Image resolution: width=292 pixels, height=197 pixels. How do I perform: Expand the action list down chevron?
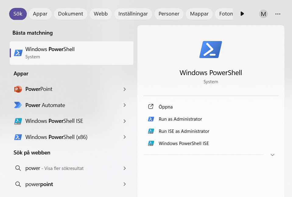(x=273, y=155)
